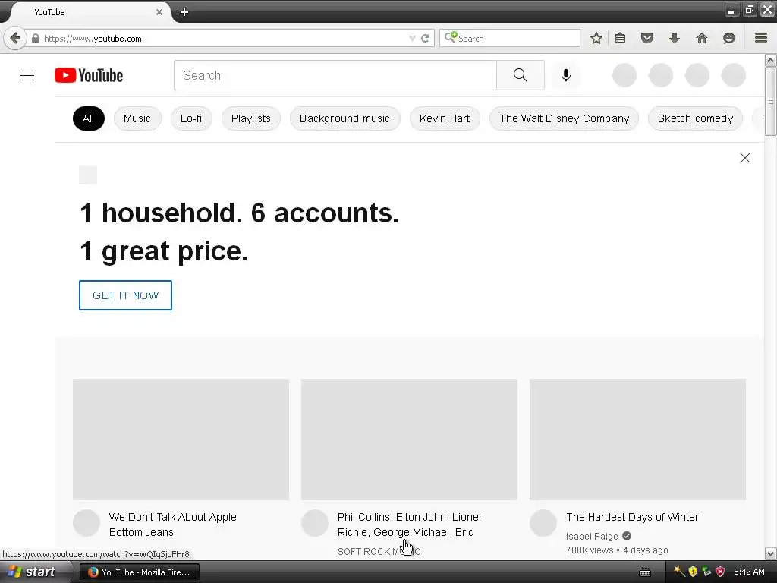Open 'The Hardest Days of Winter' title
Viewport: 777px width, 583px height.
coord(632,517)
